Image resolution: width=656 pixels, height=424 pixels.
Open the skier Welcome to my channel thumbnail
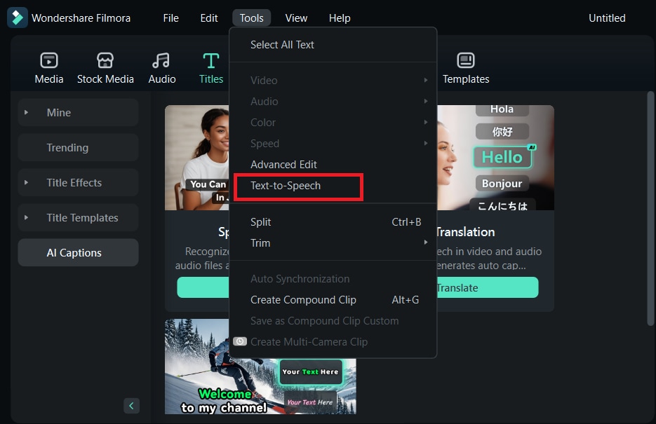[x=260, y=386]
